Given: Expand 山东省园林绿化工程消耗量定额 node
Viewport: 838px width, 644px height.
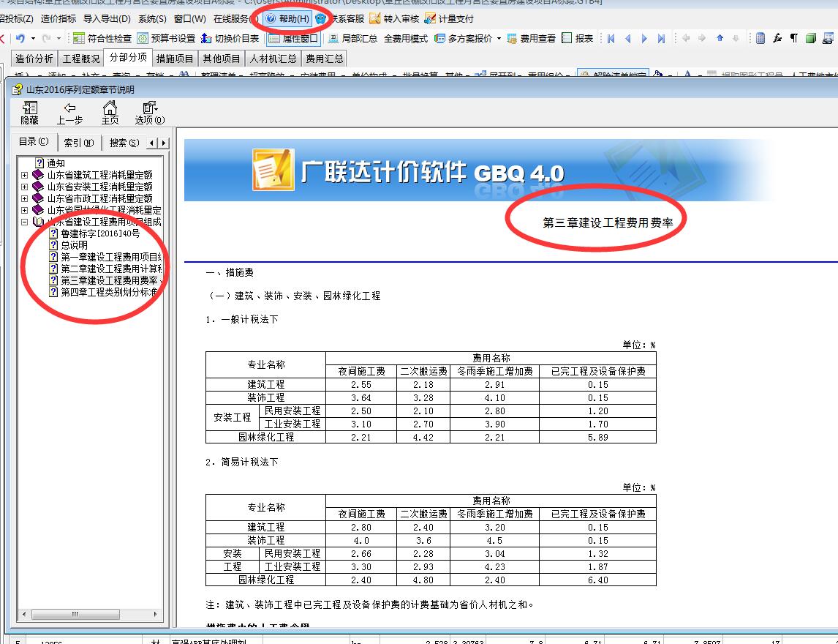Looking at the screenshot, I should 25,210.
